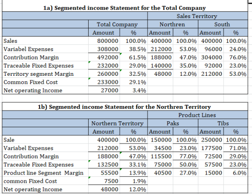Click the cell showing 32.5%
The height and width of the screenshot is (194, 252).
[x=134, y=74]
